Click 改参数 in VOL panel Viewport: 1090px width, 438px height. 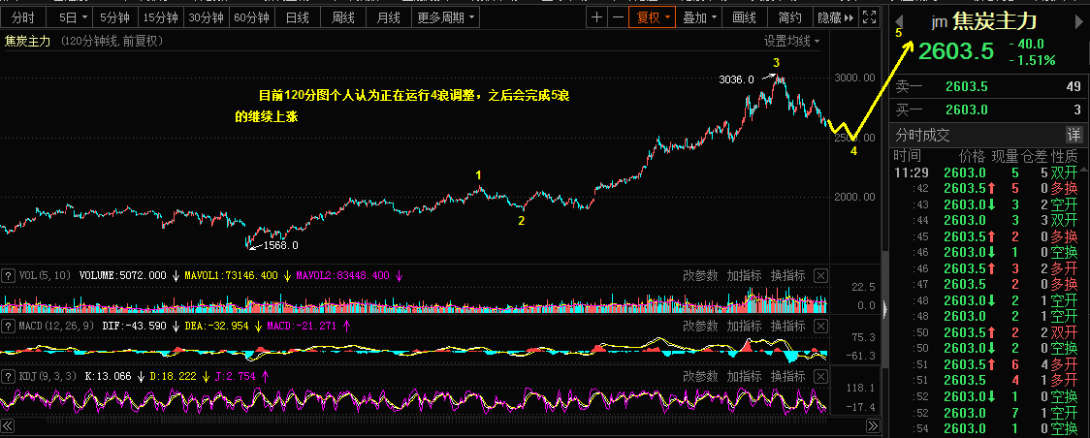[700, 275]
